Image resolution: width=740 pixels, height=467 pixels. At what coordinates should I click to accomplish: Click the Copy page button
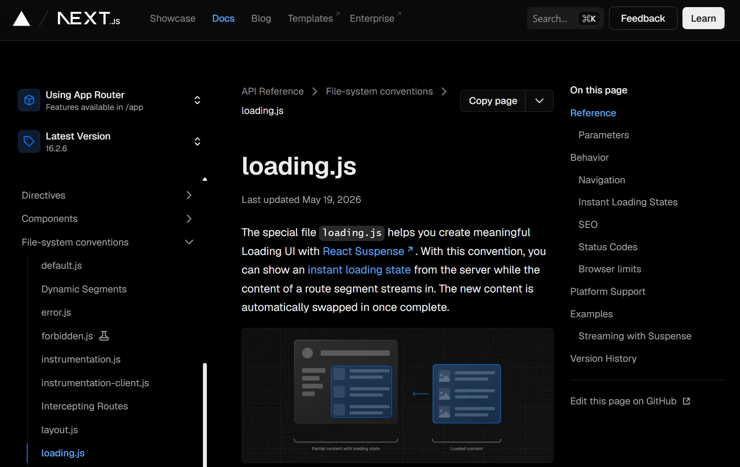pos(493,101)
